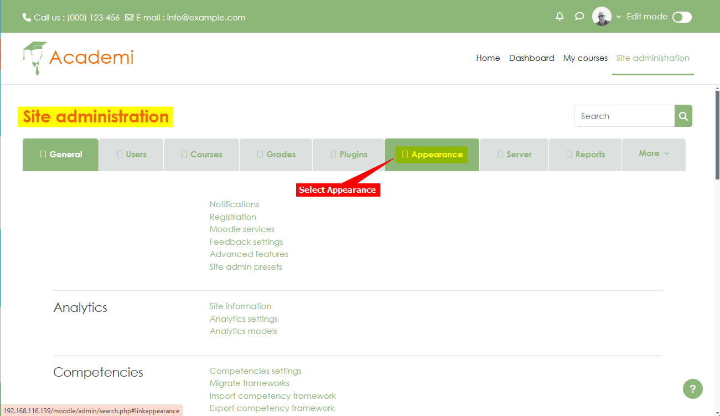Select the Users tab
Viewport: 720px width, 416px height.
pyautogui.click(x=131, y=155)
